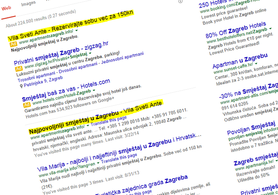Open dropdown arrow after www.zigzag.hr/Privatni+Smještaj
278x195 pixels.
90,53
